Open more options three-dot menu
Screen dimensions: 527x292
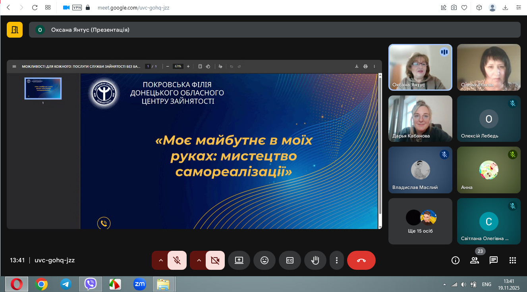pos(336,260)
